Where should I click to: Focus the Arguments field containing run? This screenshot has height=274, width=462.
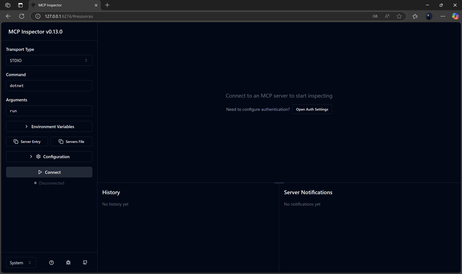(49, 111)
